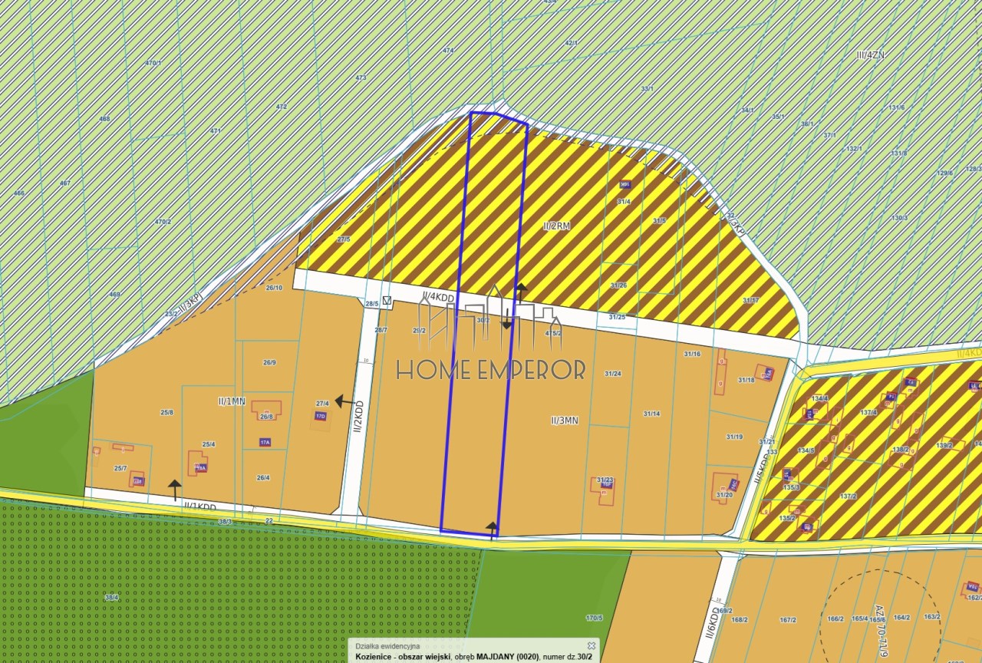Select the II/3MN zoning label
Viewport: 982px width, 663px height.
tap(565, 421)
